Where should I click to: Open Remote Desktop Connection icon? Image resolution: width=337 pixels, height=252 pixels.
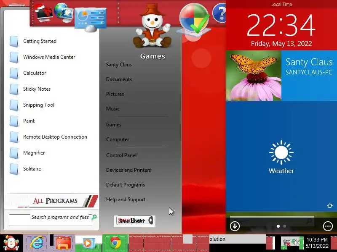pyautogui.click(x=14, y=137)
